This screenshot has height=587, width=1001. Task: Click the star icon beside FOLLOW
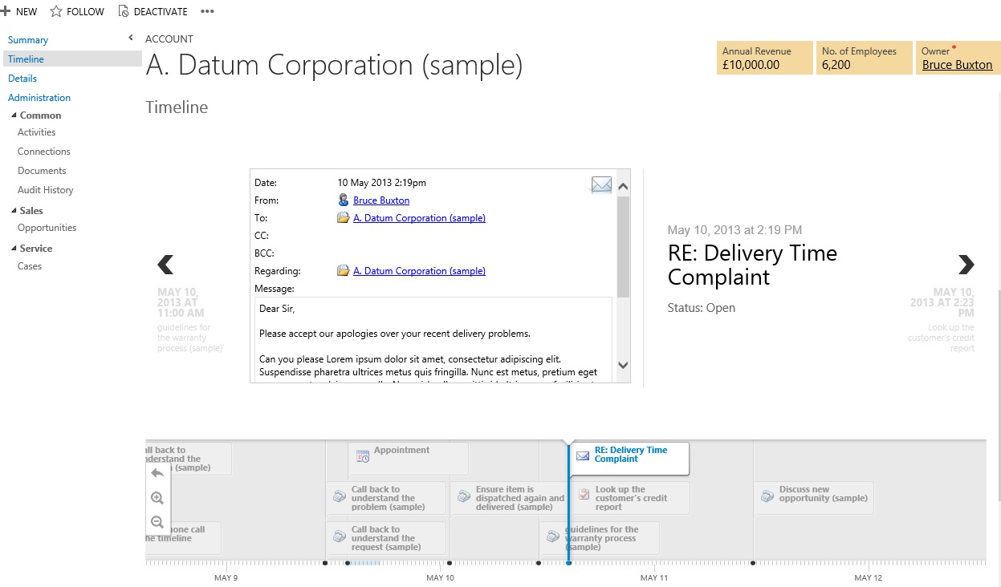(x=56, y=11)
